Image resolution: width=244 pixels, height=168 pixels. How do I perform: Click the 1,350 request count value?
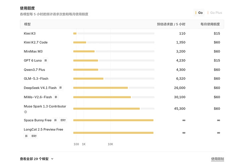coord(181,42)
